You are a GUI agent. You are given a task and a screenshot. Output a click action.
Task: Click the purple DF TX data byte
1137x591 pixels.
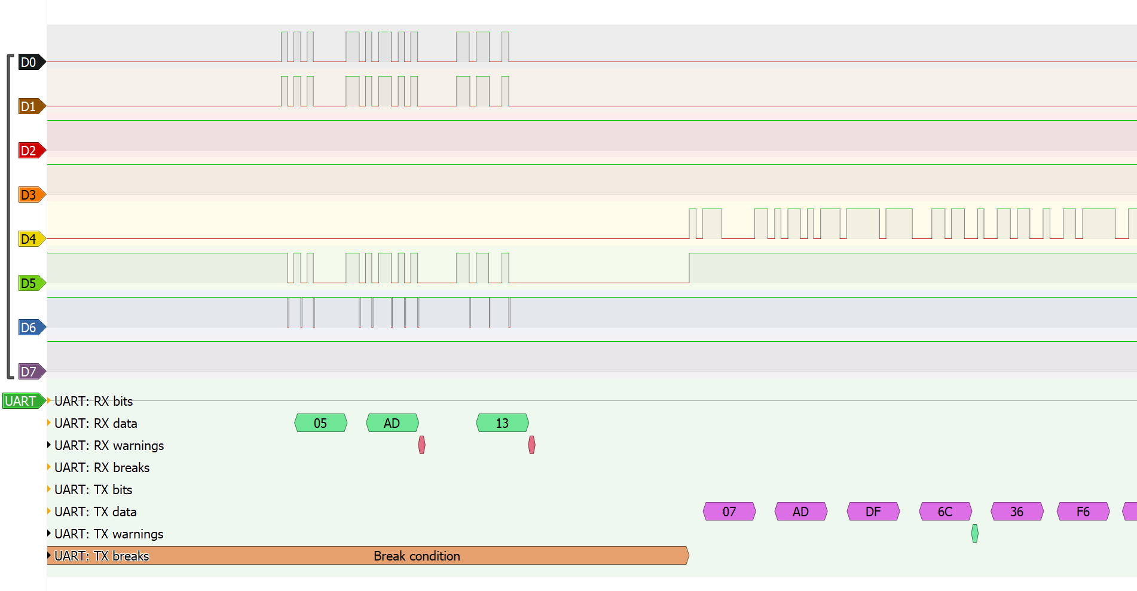tap(873, 512)
